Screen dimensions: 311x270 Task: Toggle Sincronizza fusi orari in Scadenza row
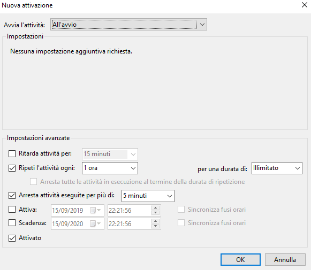coord(181,223)
